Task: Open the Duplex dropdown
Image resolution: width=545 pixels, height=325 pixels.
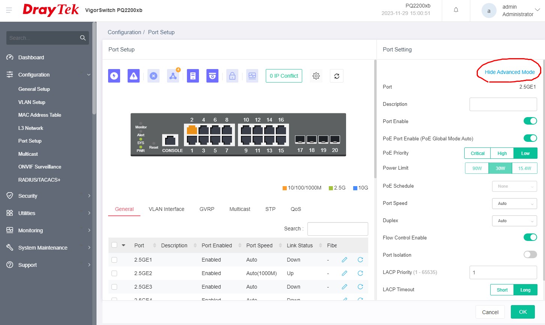Action: pos(514,221)
